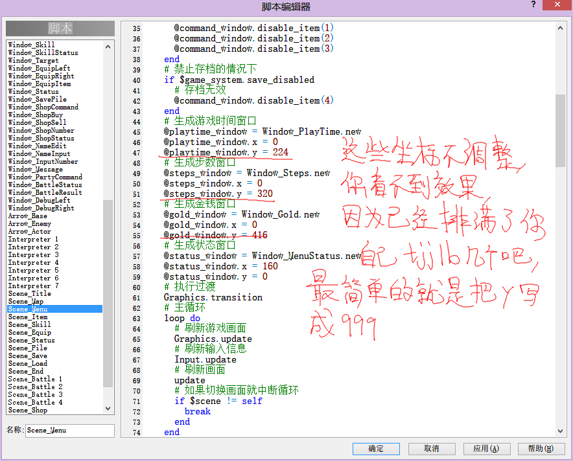Screen dimensions: 573x461
Task: Click the 应用(A) Apply button
Action: pyautogui.click(x=486, y=449)
